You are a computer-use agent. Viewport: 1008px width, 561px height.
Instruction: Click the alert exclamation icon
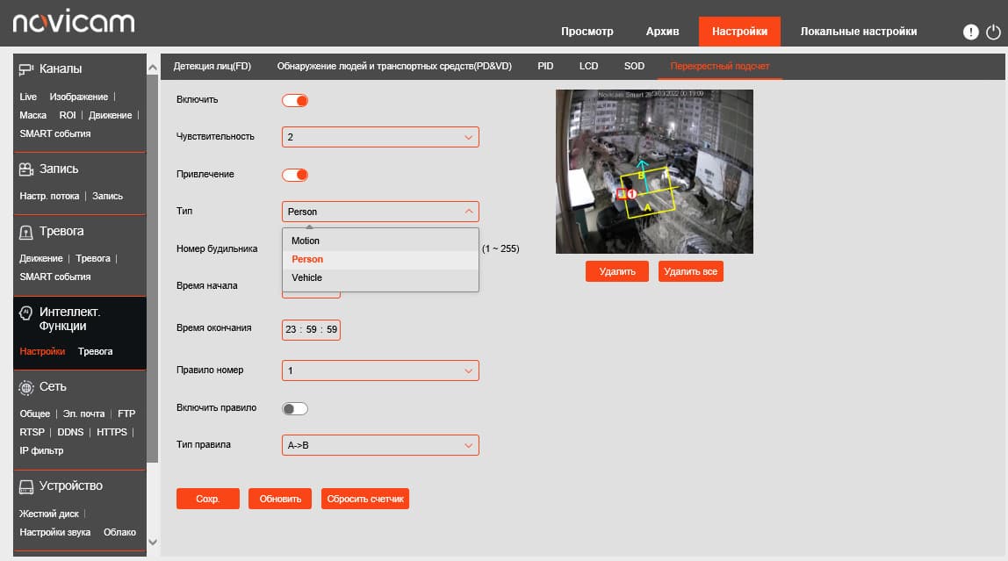971,32
